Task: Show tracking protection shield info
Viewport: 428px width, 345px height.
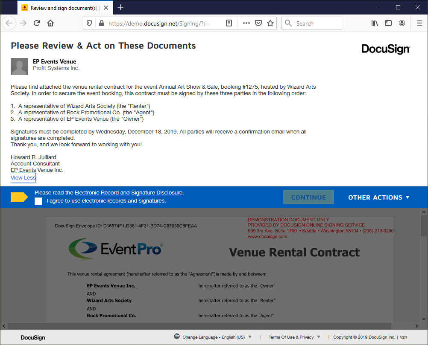Action: point(89,23)
